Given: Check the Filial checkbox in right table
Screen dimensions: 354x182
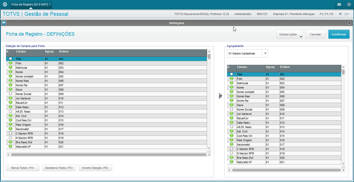Looking at the screenshot, I should (232, 74).
